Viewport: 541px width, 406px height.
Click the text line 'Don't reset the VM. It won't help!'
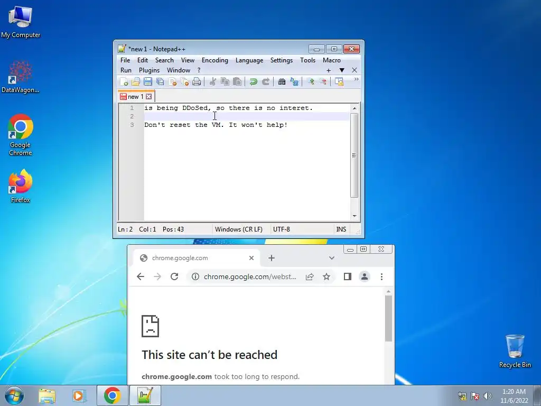coord(216,125)
